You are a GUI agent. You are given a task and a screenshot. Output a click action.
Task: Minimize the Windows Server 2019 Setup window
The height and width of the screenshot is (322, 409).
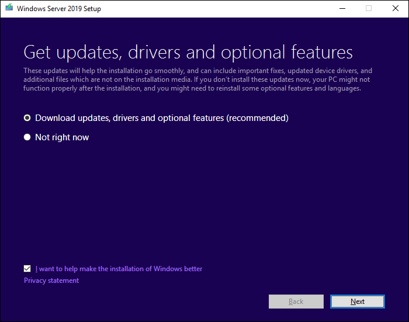coord(341,9)
